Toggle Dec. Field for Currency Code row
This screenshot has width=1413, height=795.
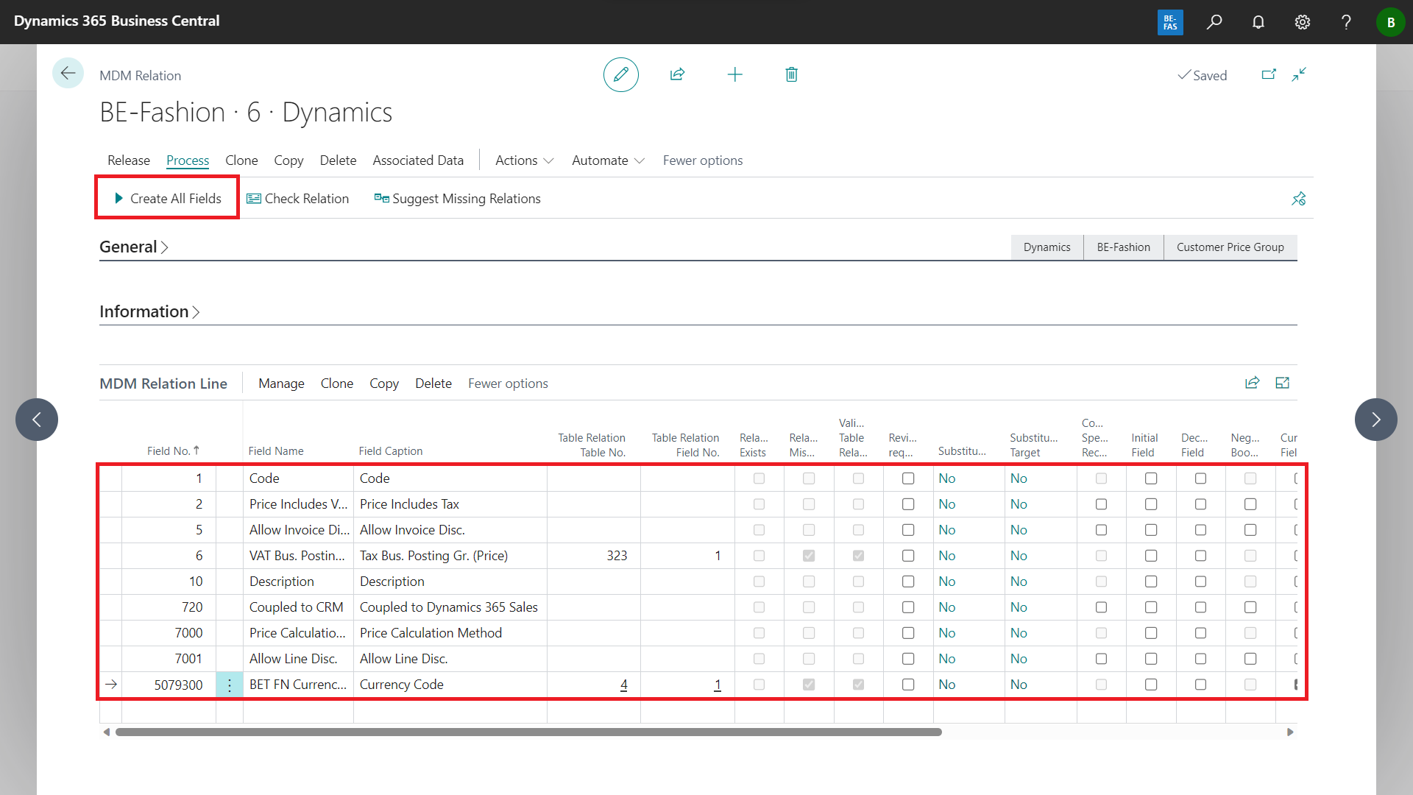click(x=1200, y=685)
